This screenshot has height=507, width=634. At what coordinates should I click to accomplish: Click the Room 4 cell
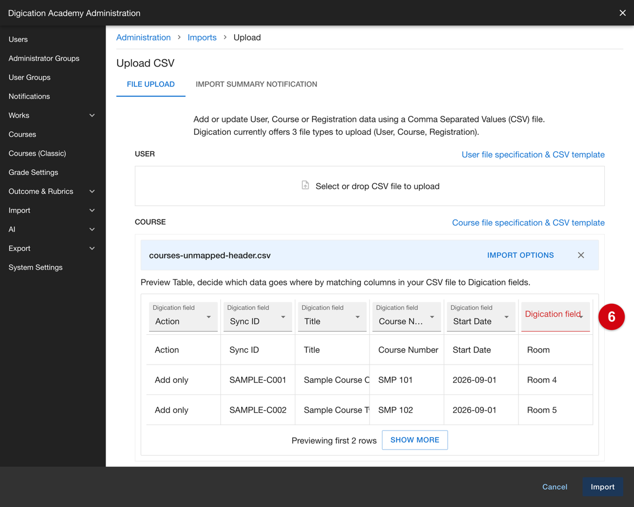click(x=555, y=380)
